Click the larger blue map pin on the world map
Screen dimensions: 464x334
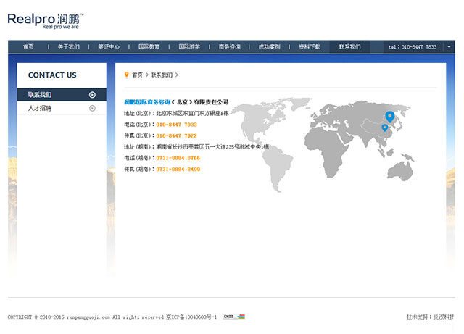pyautogui.click(x=390, y=117)
